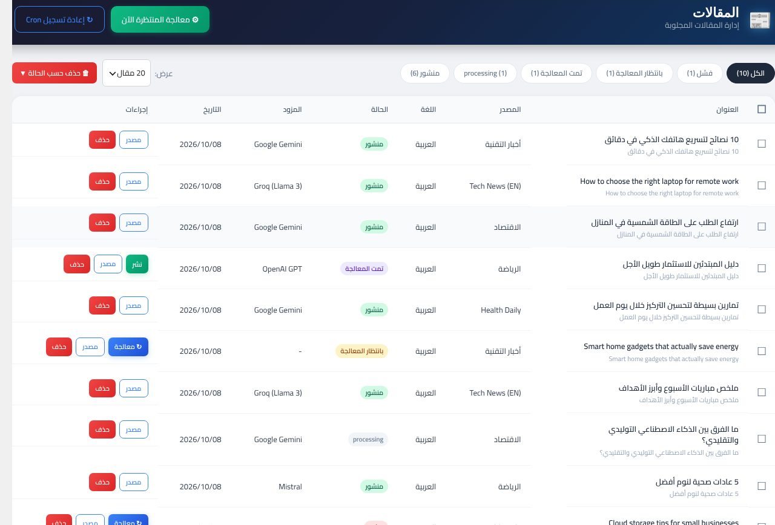Click معالجة المنتظرة الآن green button

(x=160, y=19)
